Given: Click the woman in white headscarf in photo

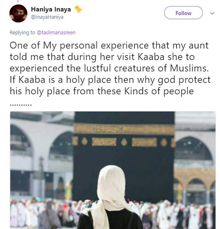Looking at the screenshot, I should tap(110, 197).
